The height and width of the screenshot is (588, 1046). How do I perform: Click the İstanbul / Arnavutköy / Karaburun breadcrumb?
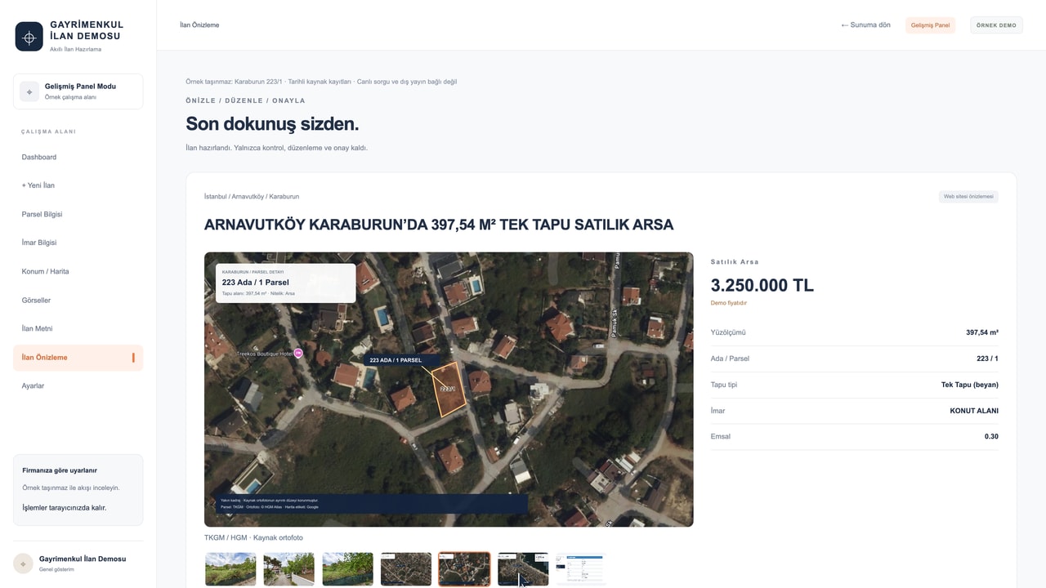pos(252,197)
